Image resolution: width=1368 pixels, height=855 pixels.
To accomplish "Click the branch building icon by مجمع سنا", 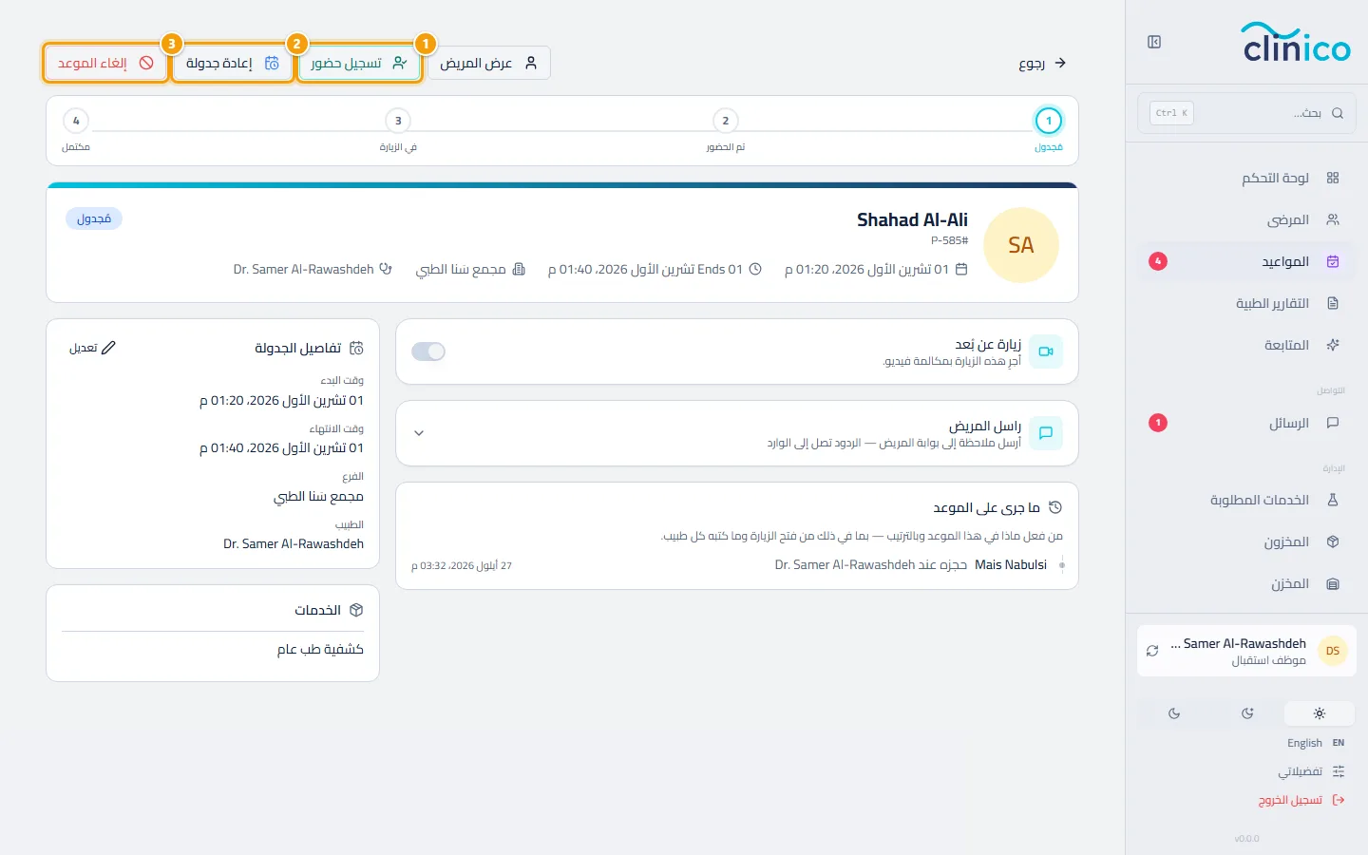I will (519, 269).
